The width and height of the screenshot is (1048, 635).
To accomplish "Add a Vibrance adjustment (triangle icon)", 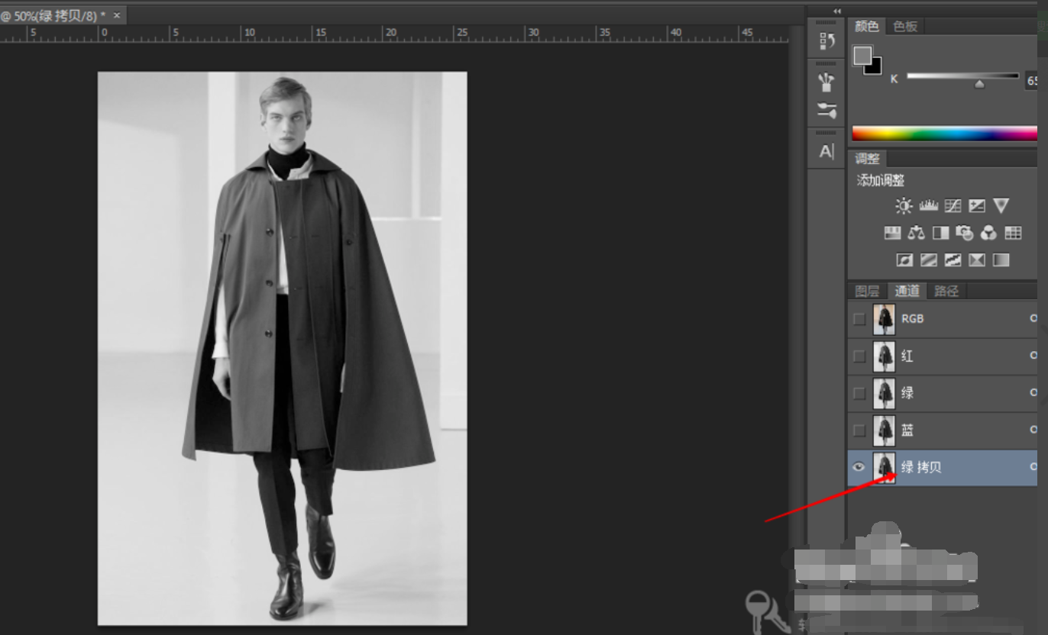I will pos(1001,206).
